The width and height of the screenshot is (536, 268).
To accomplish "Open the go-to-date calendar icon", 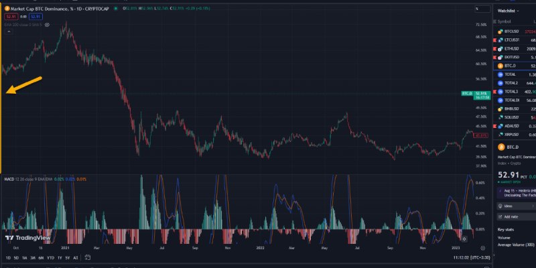I will [87, 257].
